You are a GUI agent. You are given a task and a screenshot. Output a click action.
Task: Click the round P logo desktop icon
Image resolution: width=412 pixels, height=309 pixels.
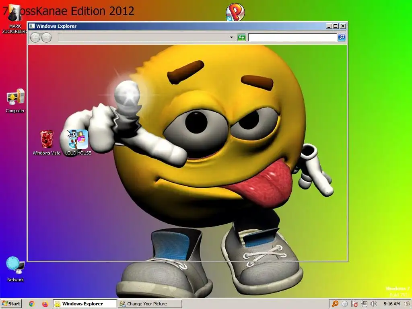235,12
